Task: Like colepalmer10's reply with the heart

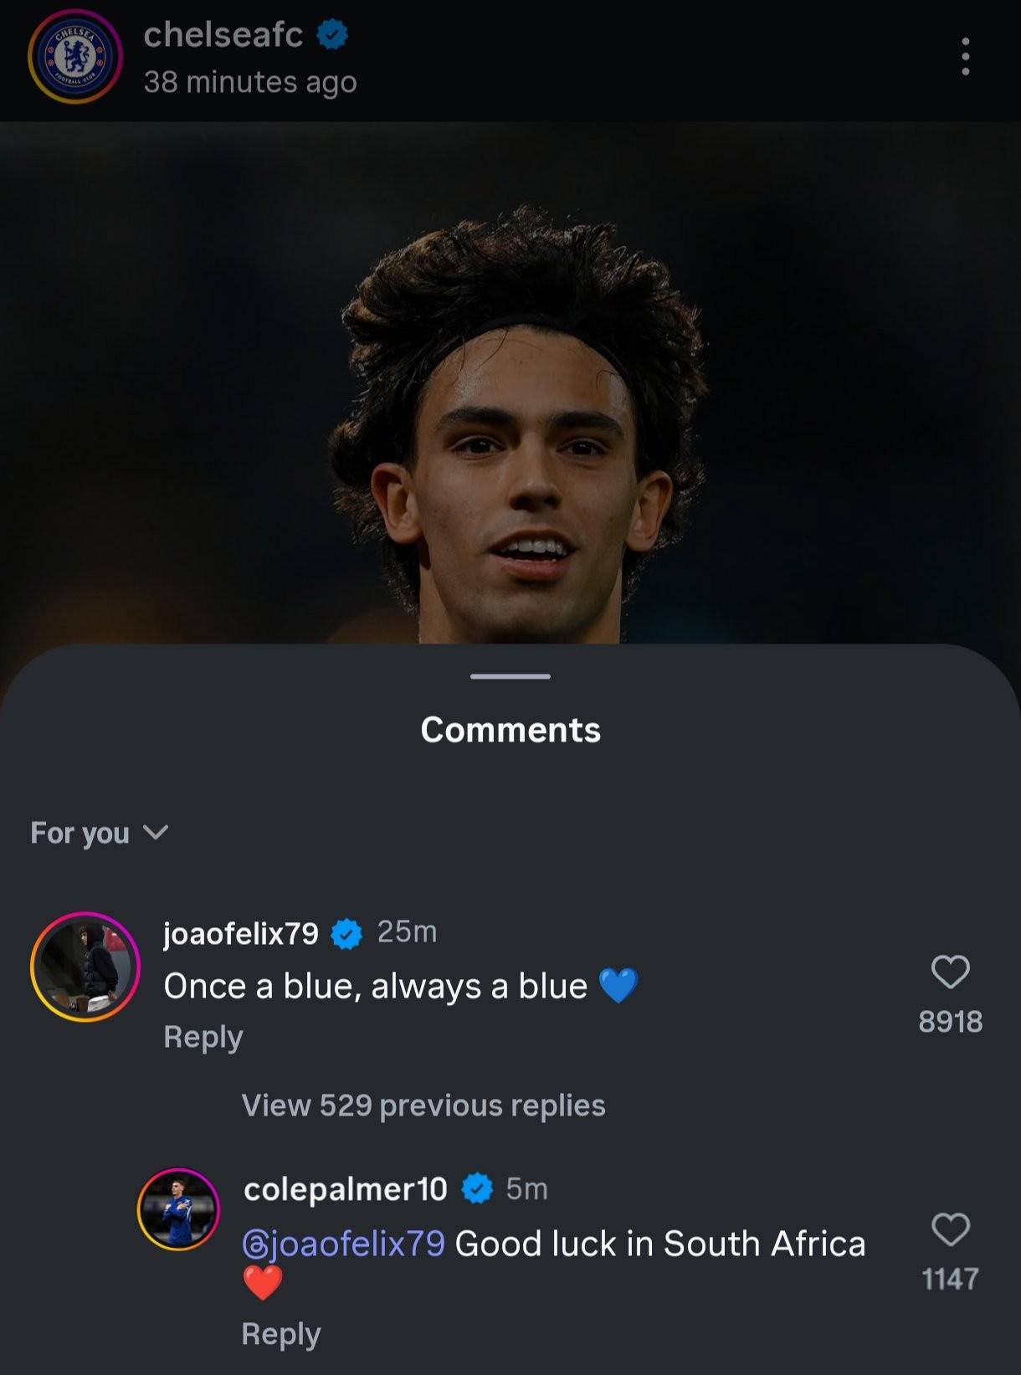Action: tap(950, 1229)
